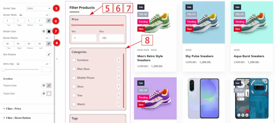Click the Thumb Color global globe icon
Viewport: 275px width, 123px height.
pyautogui.click(x=44, y=86)
